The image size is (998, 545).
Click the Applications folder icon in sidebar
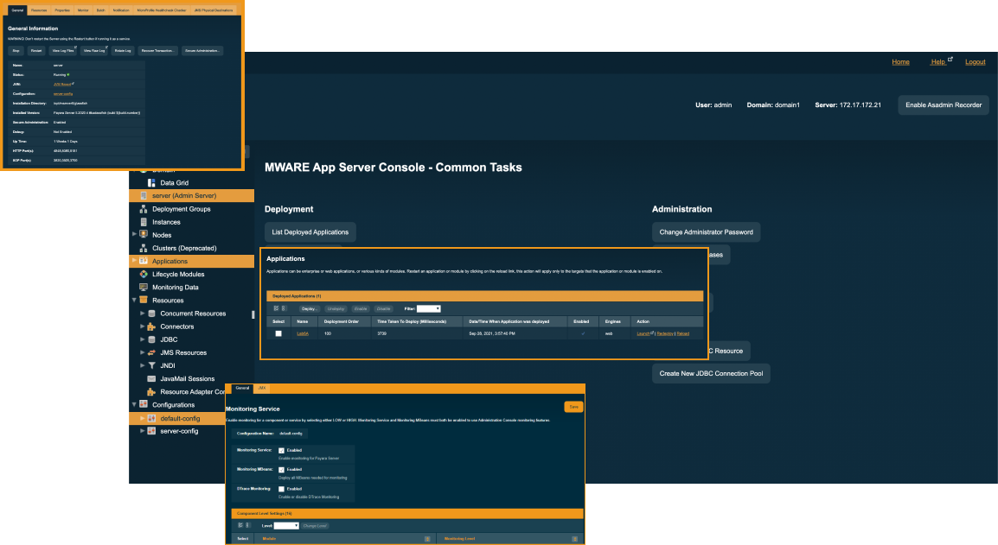[144, 261]
